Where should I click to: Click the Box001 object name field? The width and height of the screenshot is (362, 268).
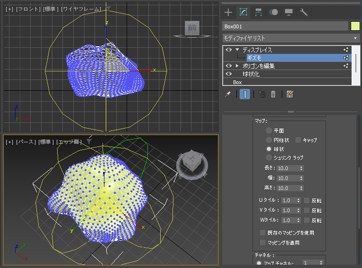[x=285, y=26]
